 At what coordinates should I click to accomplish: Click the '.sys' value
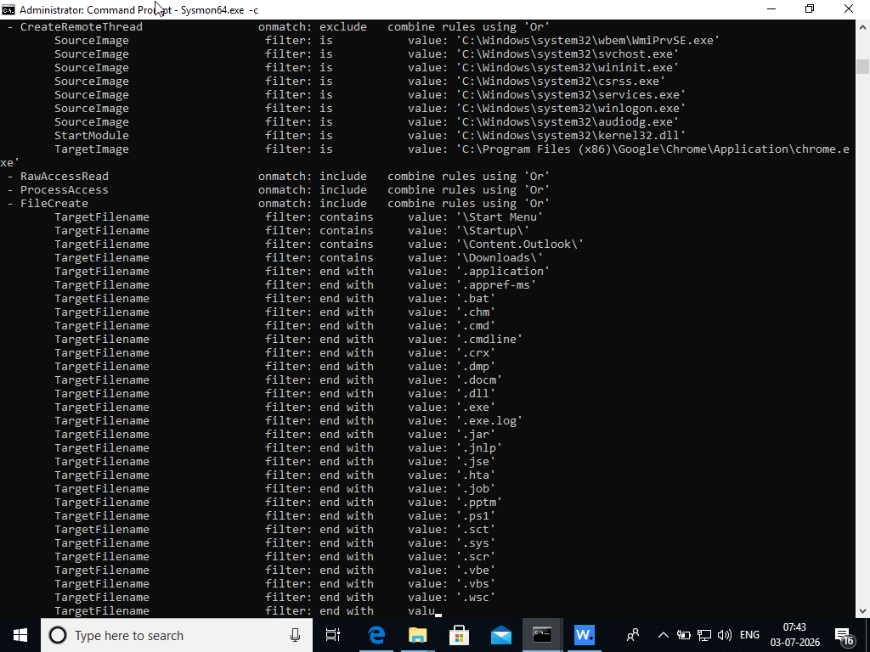(476, 542)
